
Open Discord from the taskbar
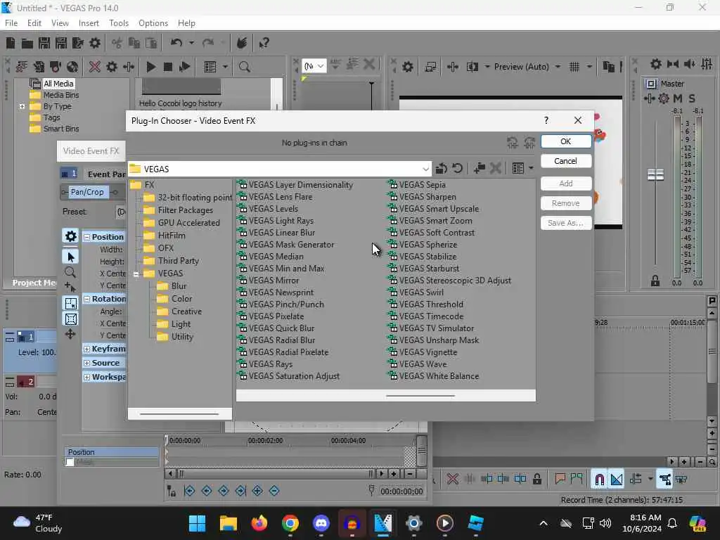[321, 523]
